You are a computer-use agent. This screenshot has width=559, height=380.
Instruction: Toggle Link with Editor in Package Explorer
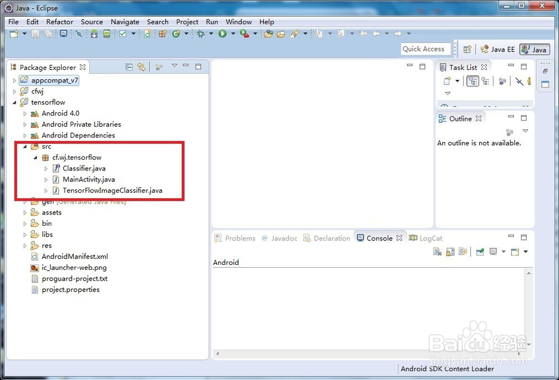pyautogui.click(x=141, y=66)
